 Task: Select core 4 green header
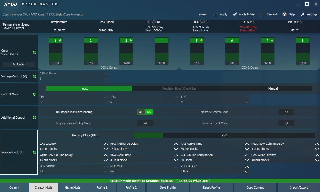[x=161, y=40]
